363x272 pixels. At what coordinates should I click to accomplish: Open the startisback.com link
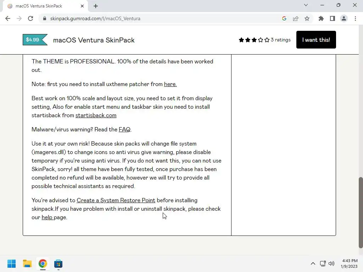tap(96, 115)
